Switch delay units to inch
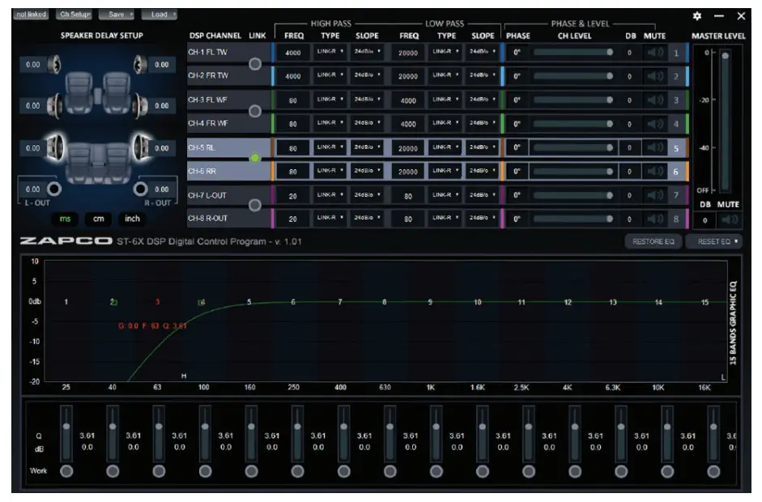This screenshot has width=762, height=502. click(x=131, y=219)
